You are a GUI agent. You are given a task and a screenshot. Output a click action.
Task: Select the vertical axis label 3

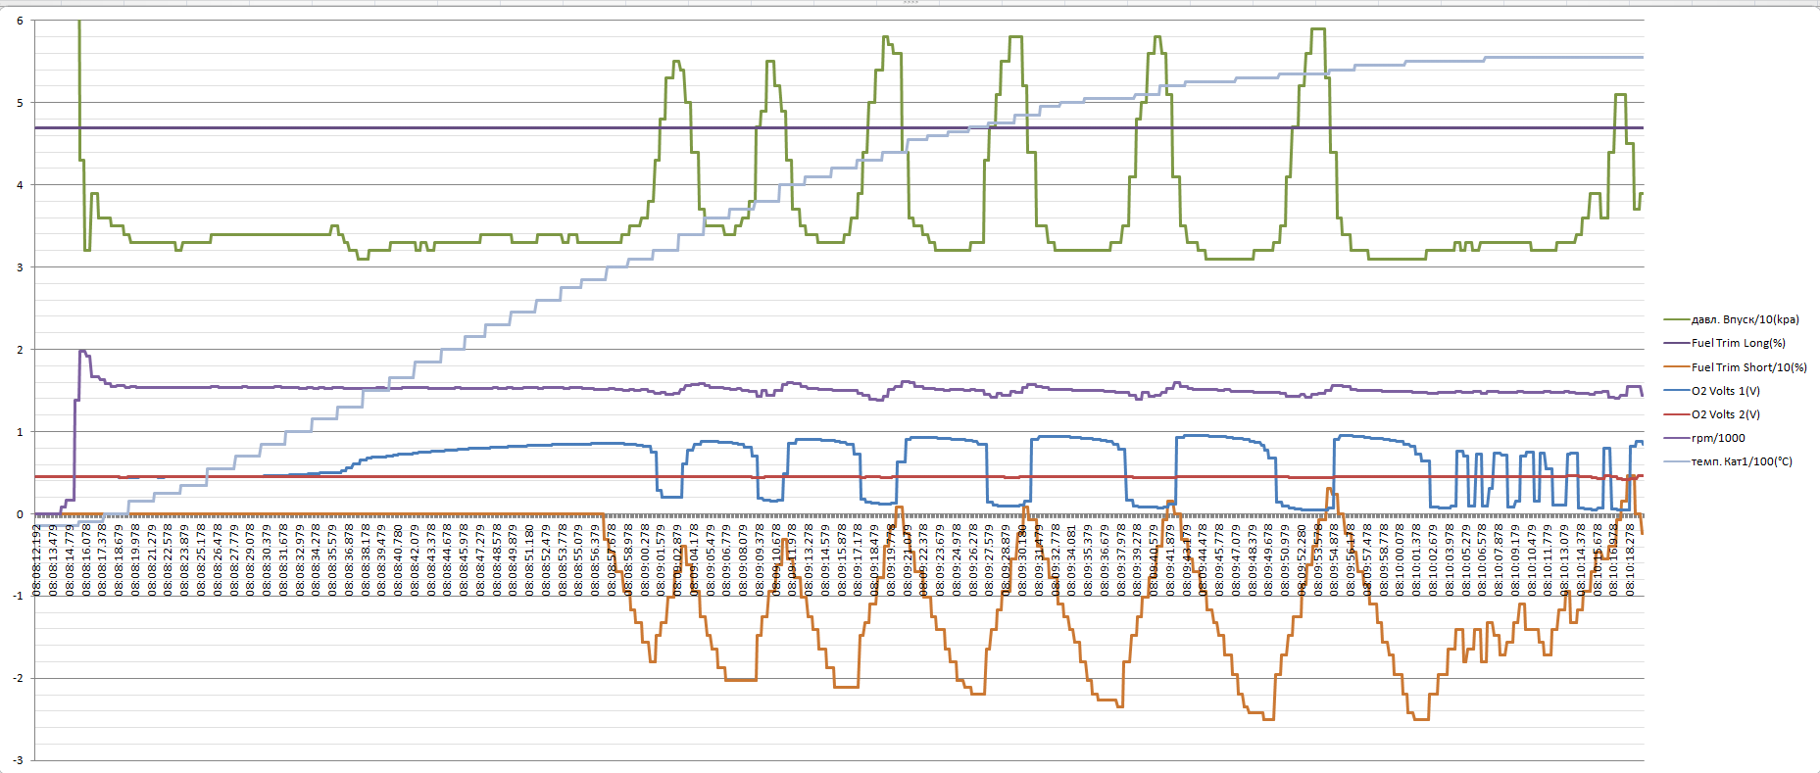[x=20, y=267]
